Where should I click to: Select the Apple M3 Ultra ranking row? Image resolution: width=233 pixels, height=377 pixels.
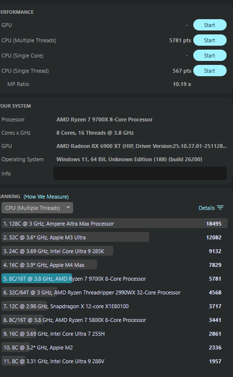(114, 237)
